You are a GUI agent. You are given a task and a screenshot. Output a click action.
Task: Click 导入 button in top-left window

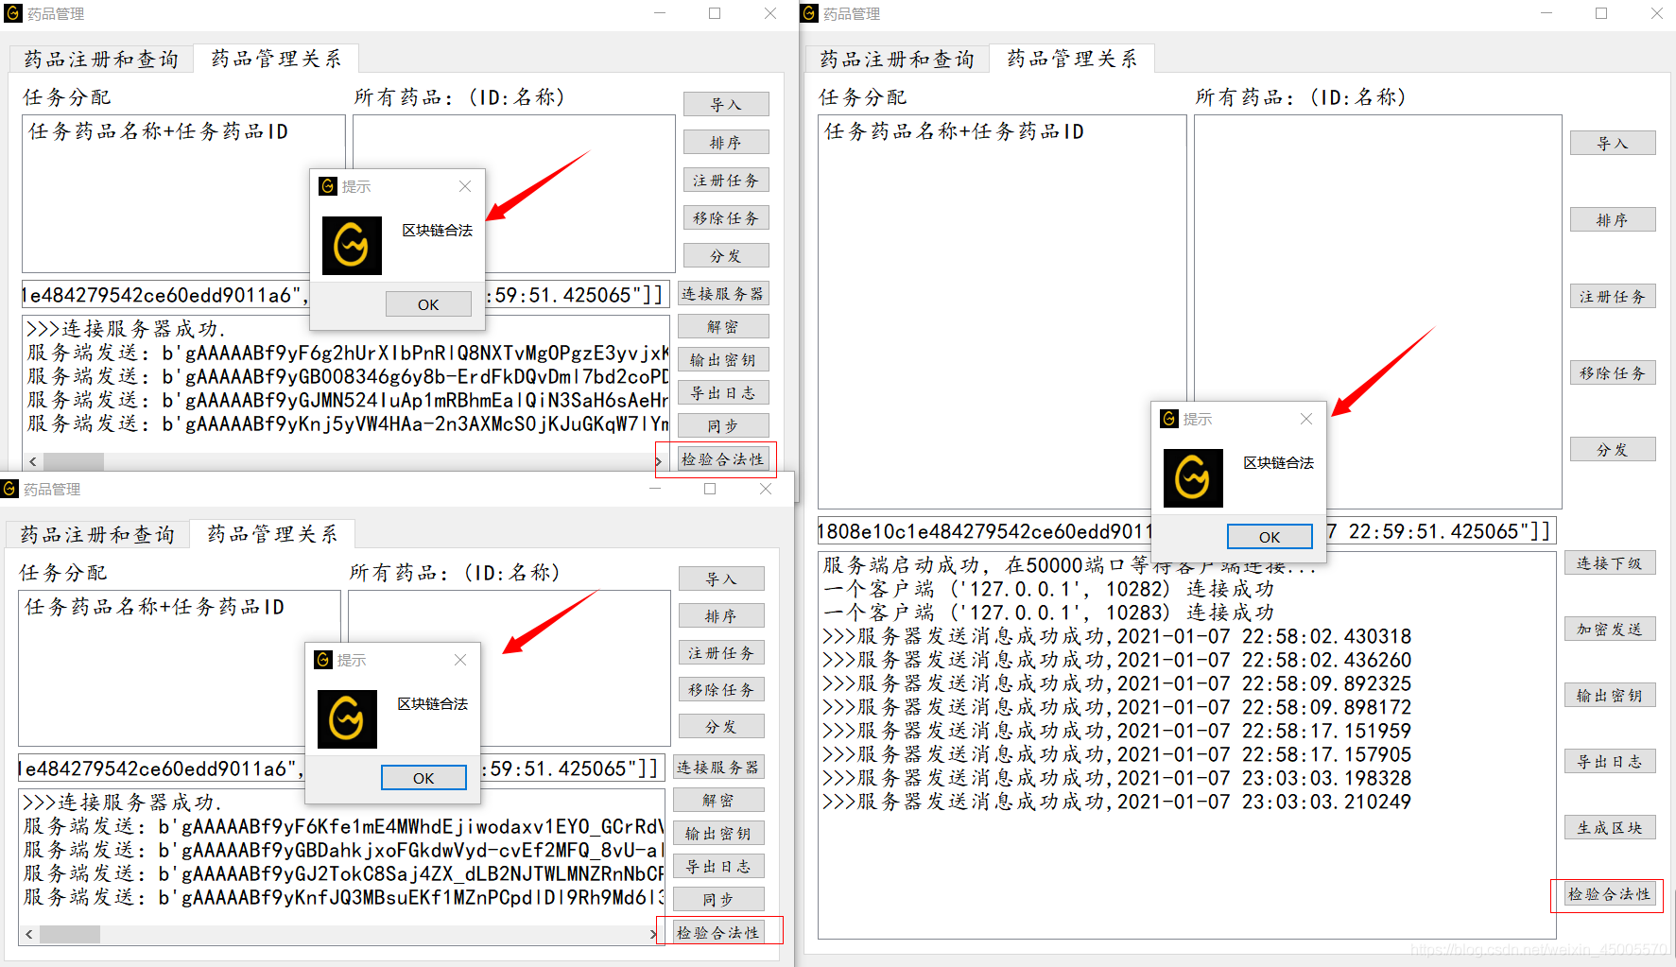pyautogui.click(x=726, y=104)
